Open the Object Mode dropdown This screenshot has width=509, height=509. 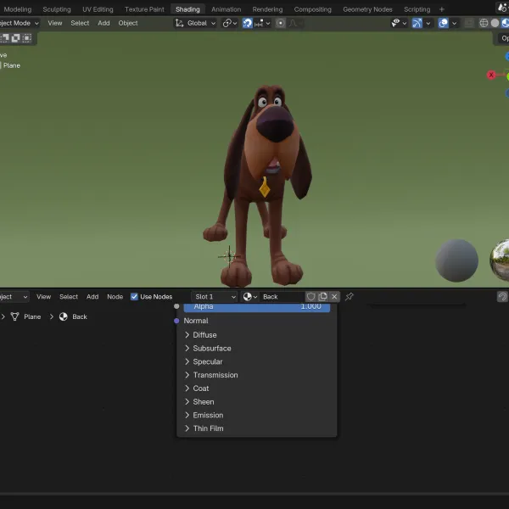click(x=19, y=23)
